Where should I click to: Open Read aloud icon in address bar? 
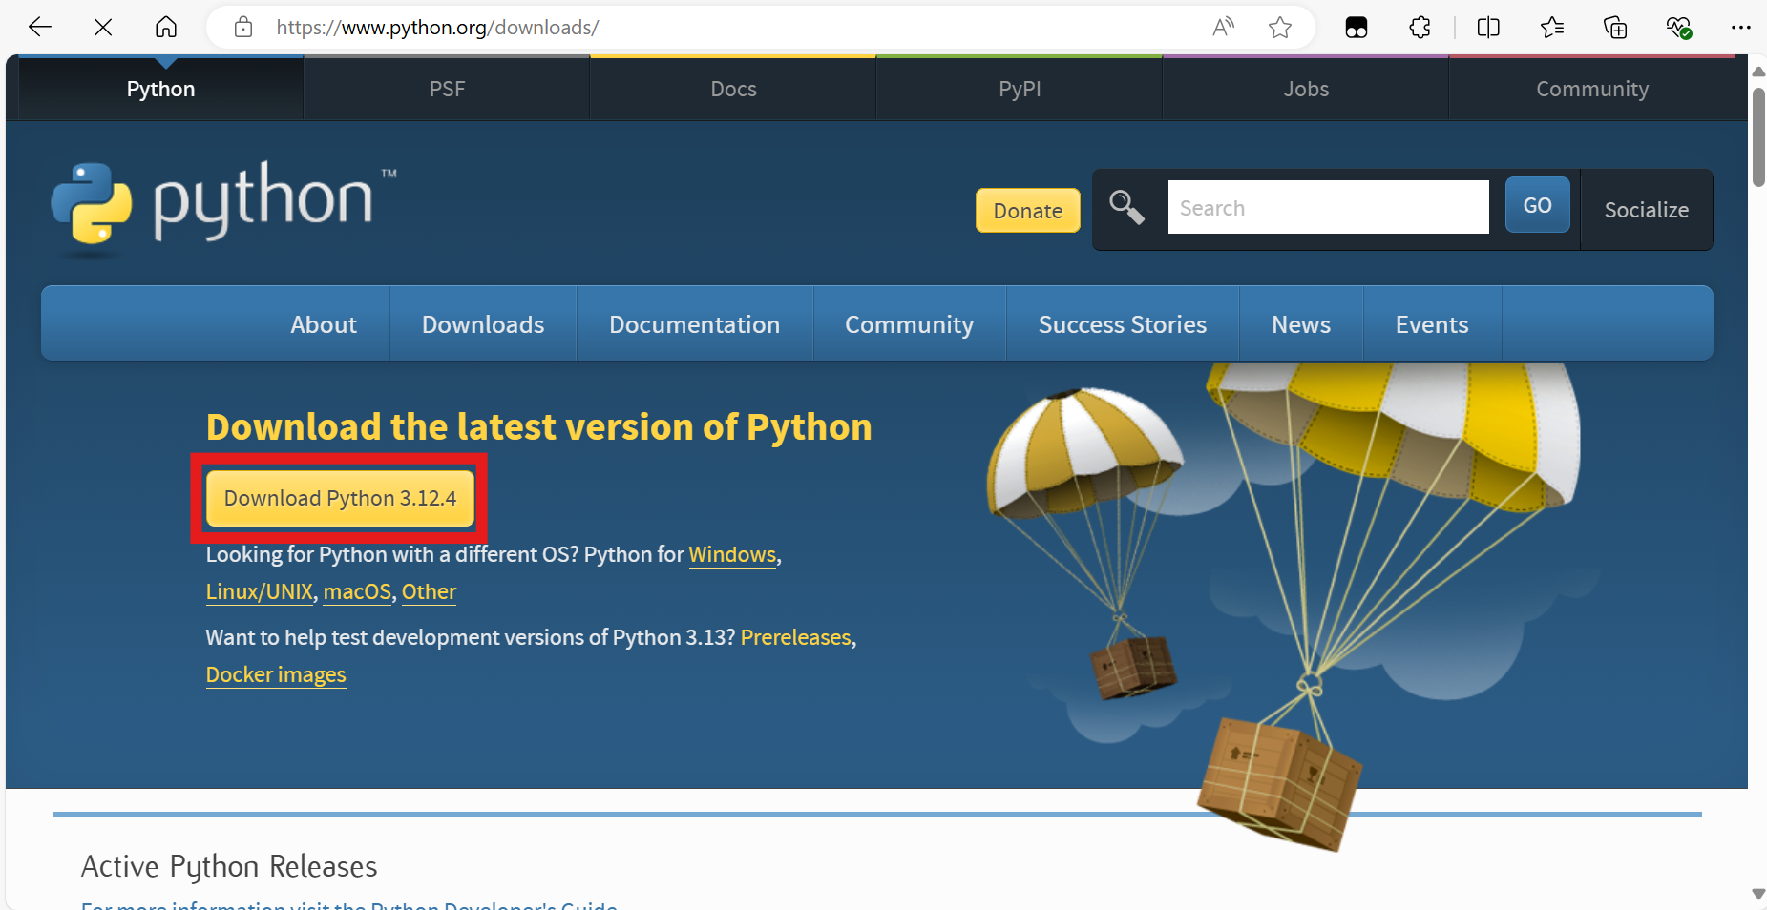[1223, 28]
